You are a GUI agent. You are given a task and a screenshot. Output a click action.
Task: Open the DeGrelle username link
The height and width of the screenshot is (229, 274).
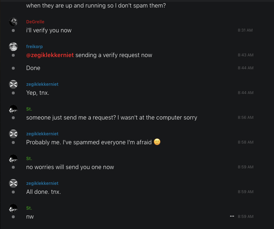coord(35,22)
